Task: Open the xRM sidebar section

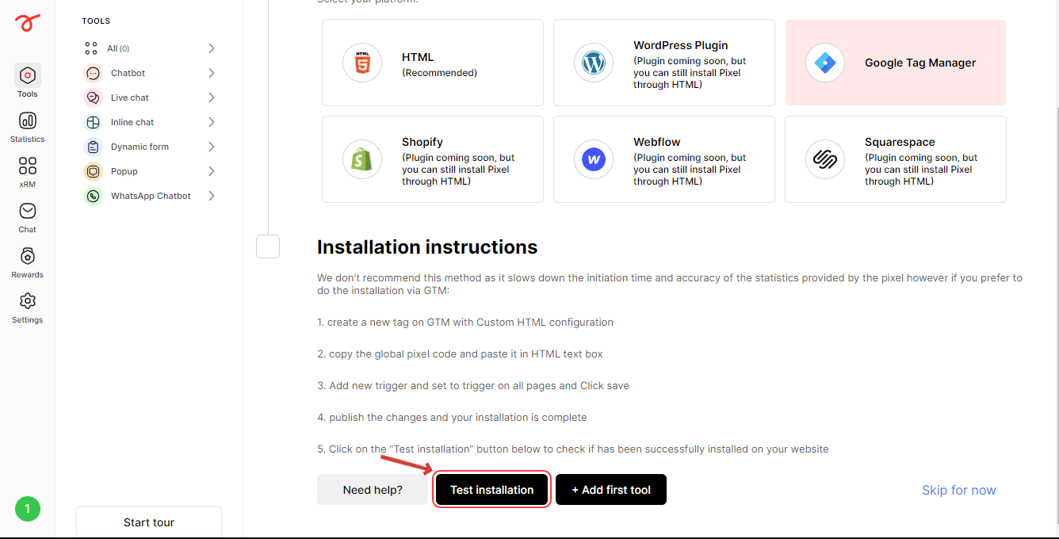Action: (27, 172)
